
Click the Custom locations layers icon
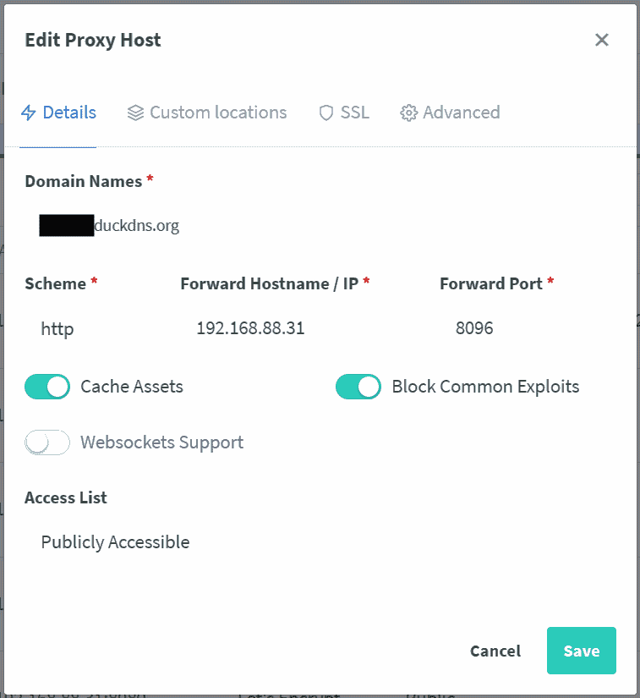135,113
